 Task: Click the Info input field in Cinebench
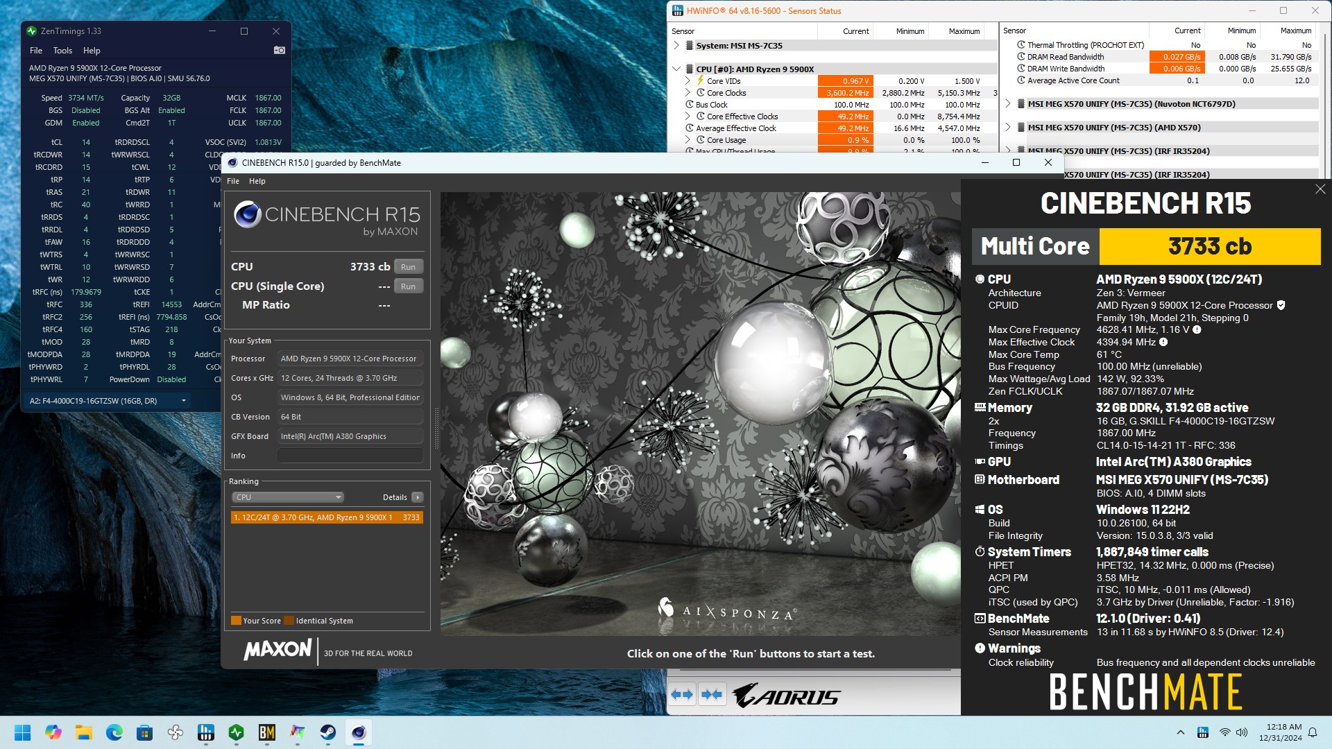point(350,456)
